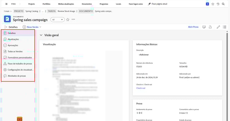Open Minhas atualizações in top navigation

(x=66, y=4)
